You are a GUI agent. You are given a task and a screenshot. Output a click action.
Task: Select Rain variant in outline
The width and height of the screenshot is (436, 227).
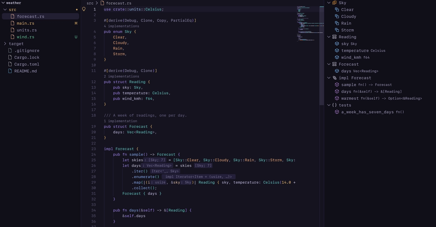[346, 24]
